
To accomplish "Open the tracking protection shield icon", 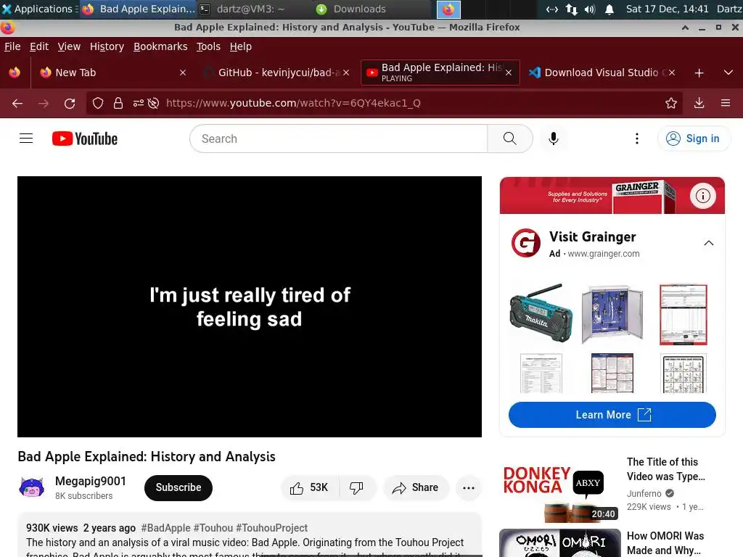I will (x=98, y=103).
